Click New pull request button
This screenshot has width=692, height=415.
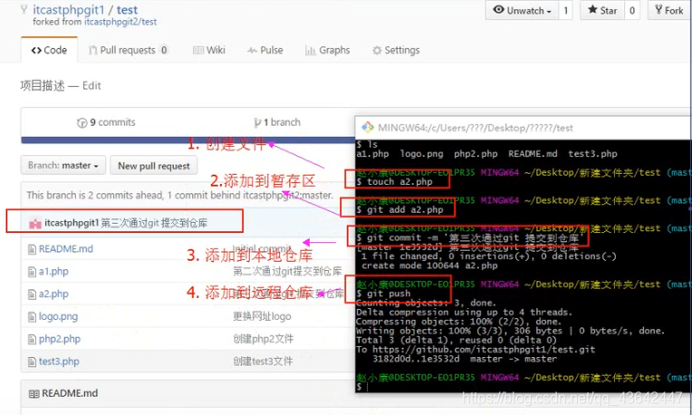154,166
